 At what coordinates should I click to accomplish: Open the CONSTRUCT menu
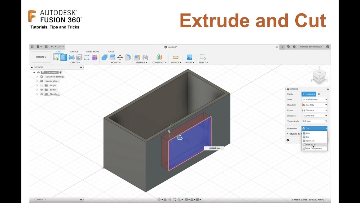coord(159,63)
